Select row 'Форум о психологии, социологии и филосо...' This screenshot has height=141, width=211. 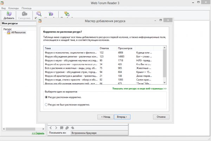point(103,53)
